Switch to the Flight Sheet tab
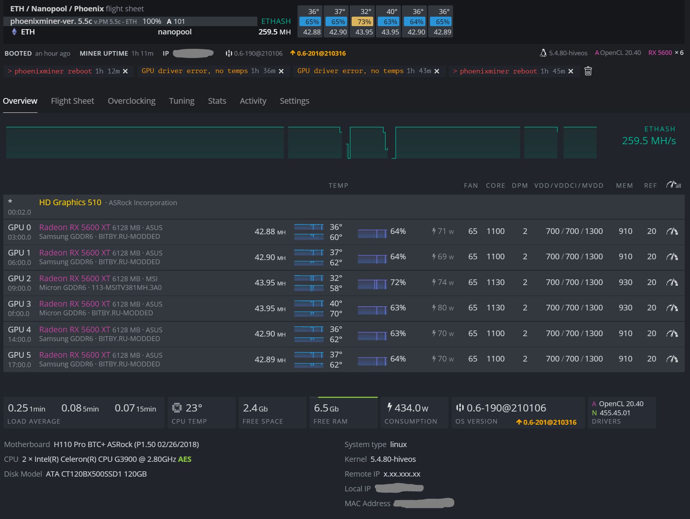690x519 pixels. click(x=72, y=101)
